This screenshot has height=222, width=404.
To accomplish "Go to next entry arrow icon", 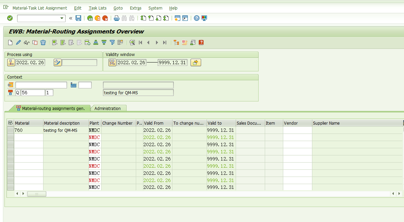I will [157, 42].
